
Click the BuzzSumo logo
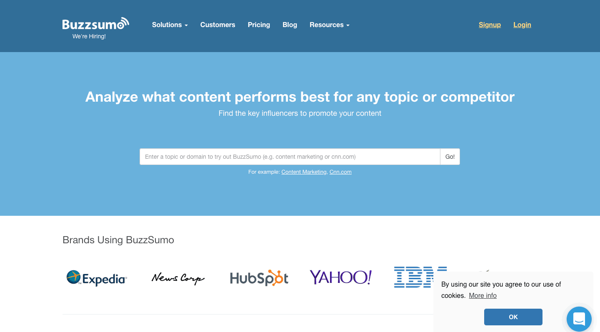[96, 24]
